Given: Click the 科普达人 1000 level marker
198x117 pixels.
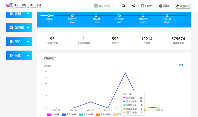Looking at the screenshot, I should [72, 16].
